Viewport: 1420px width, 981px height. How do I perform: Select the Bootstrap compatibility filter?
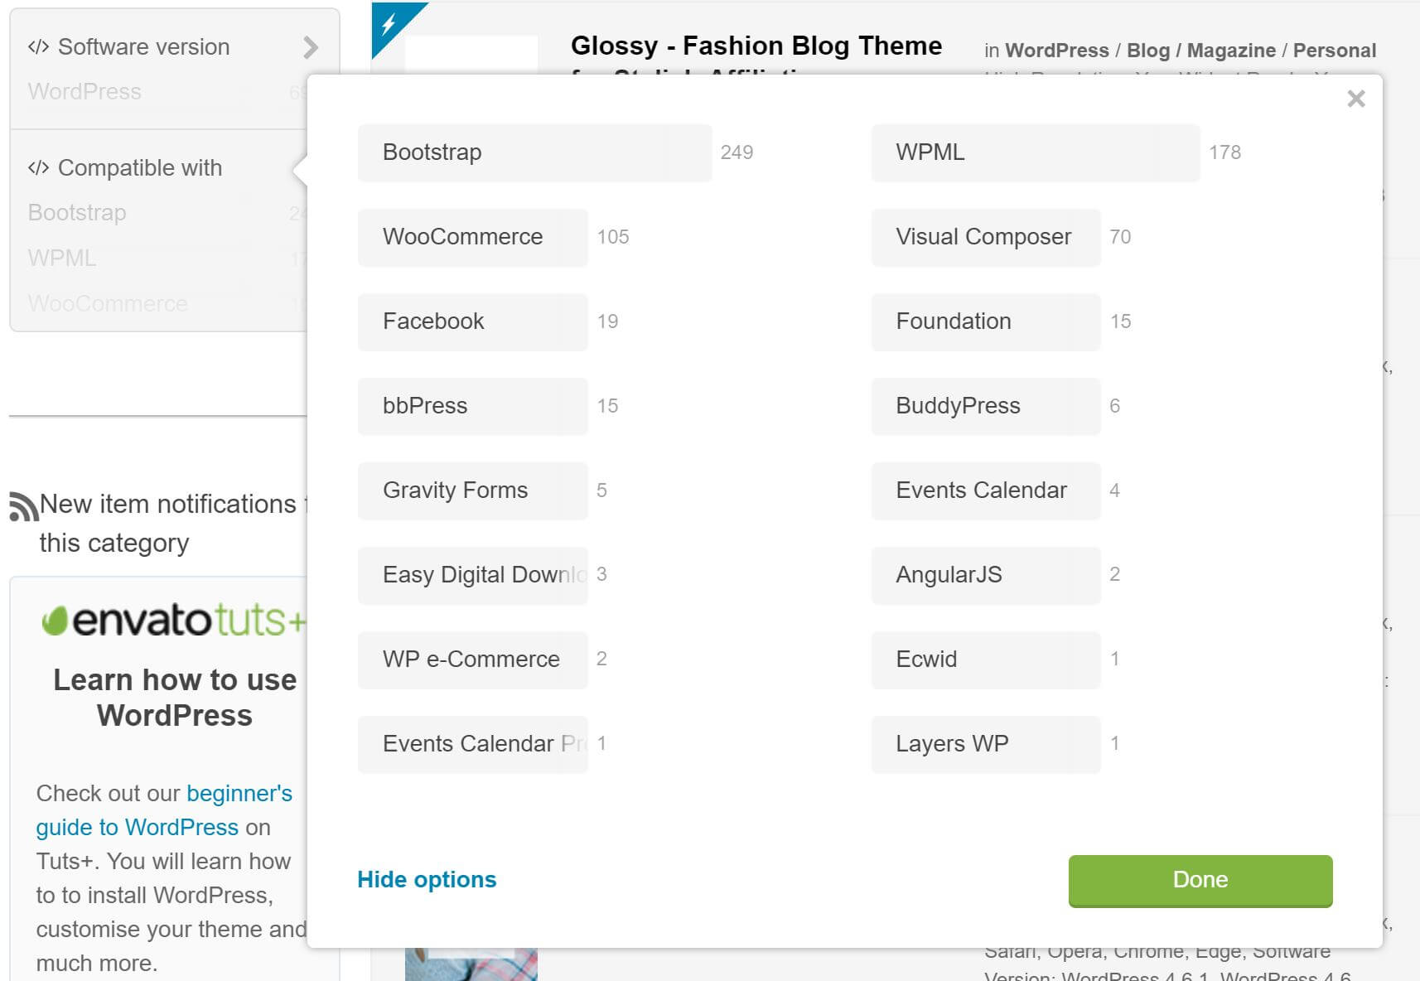click(x=534, y=152)
